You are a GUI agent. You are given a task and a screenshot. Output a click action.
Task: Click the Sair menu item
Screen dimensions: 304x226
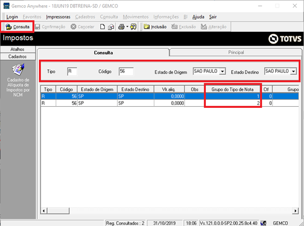click(213, 17)
